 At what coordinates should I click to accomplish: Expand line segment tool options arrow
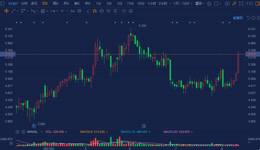[x=18, y=11]
